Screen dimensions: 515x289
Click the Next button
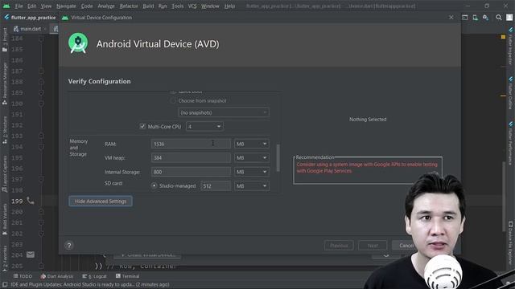point(373,246)
